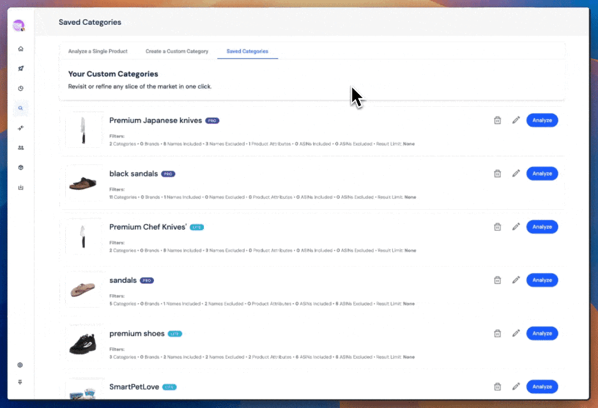
Task: Switch to Analyze a Single Product tab
Action: pos(98,51)
